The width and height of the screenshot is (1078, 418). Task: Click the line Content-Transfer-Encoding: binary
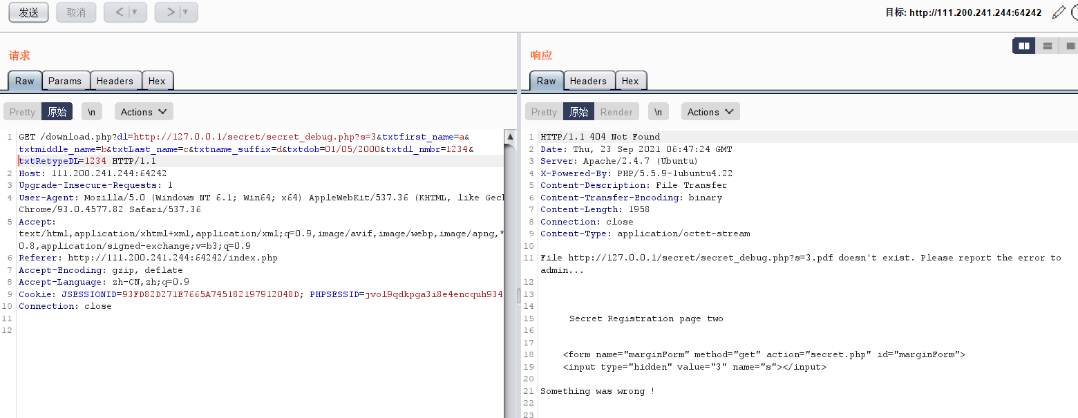[x=631, y=198]
